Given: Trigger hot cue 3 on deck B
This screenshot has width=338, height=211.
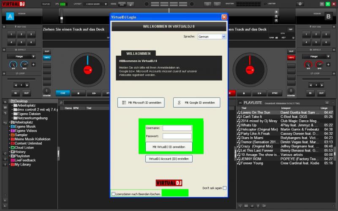Looking at the screenshot, I should tap(326, 35).
